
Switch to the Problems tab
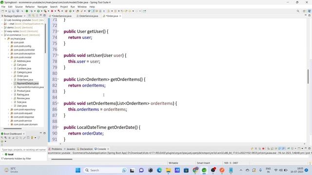pyautogui.click(x=55, y=149)
